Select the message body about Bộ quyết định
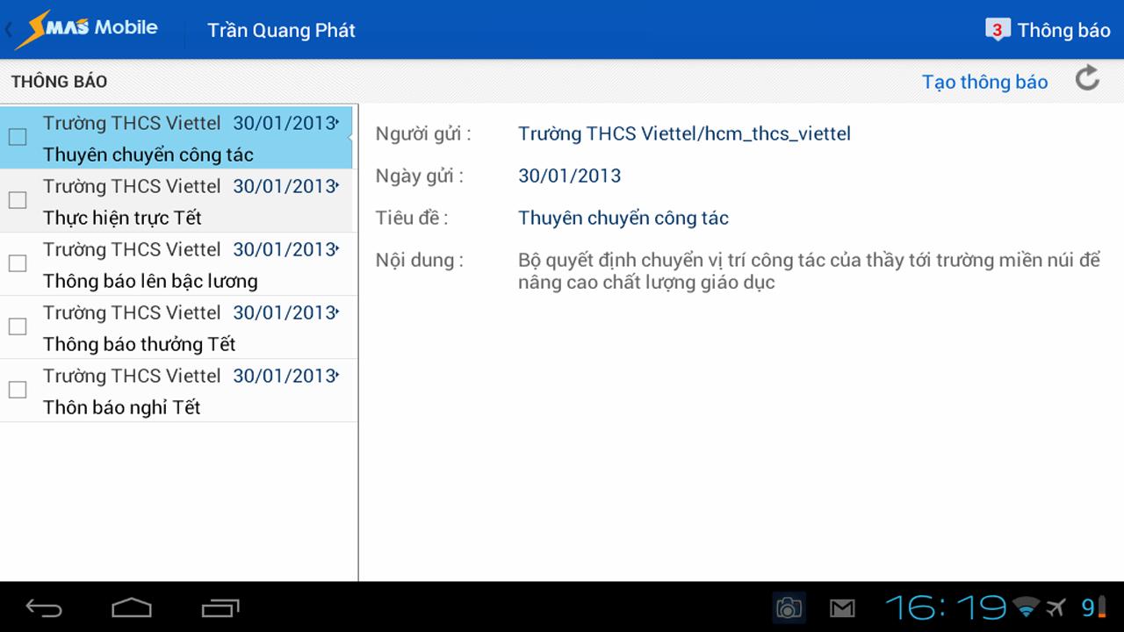The height and width of the screenshot is (632, 1124). point(809,271)
